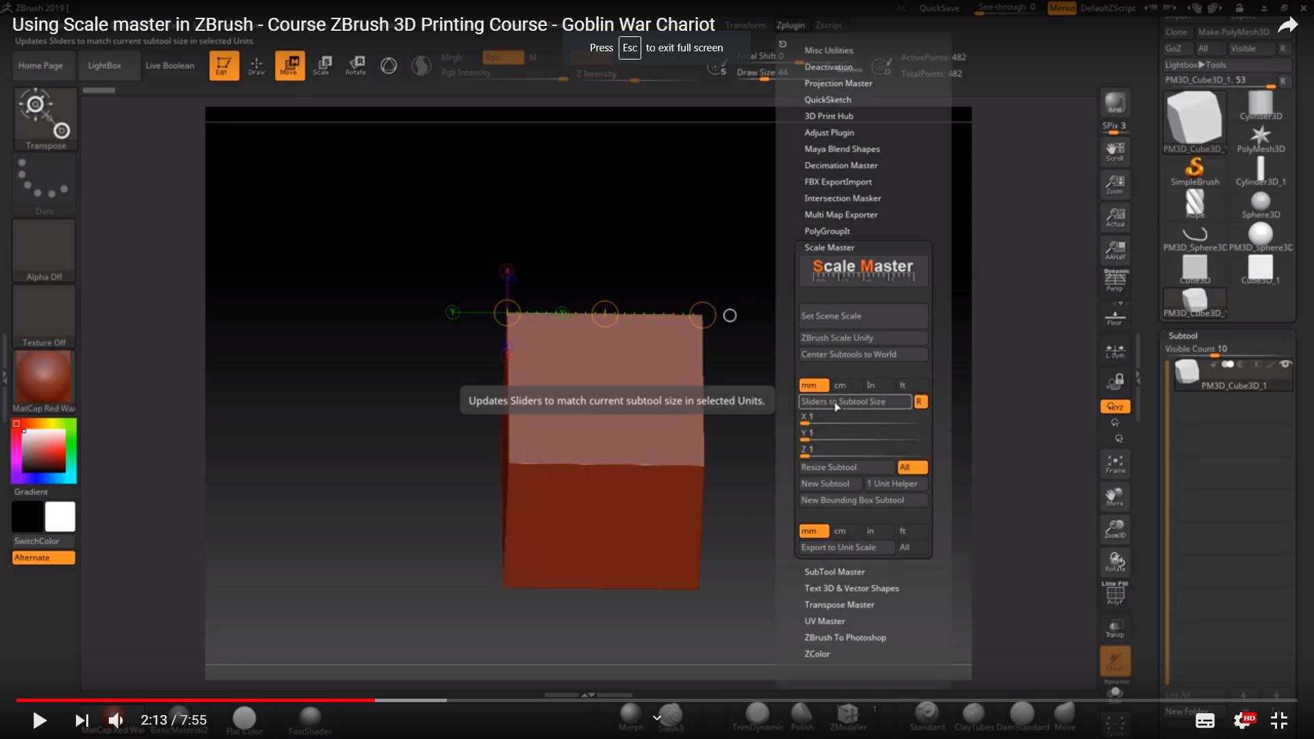Click Center Subtools to World
The width and height of the screenshot is (1314, 739).
[x=863, y=354]
